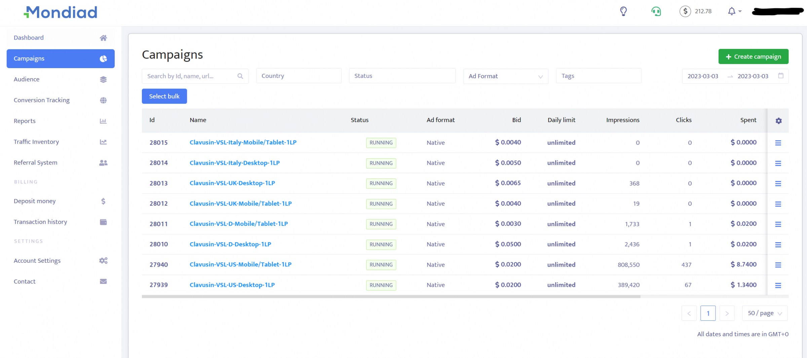
Task: Open Referral System page
Action: tap(61, 163)
